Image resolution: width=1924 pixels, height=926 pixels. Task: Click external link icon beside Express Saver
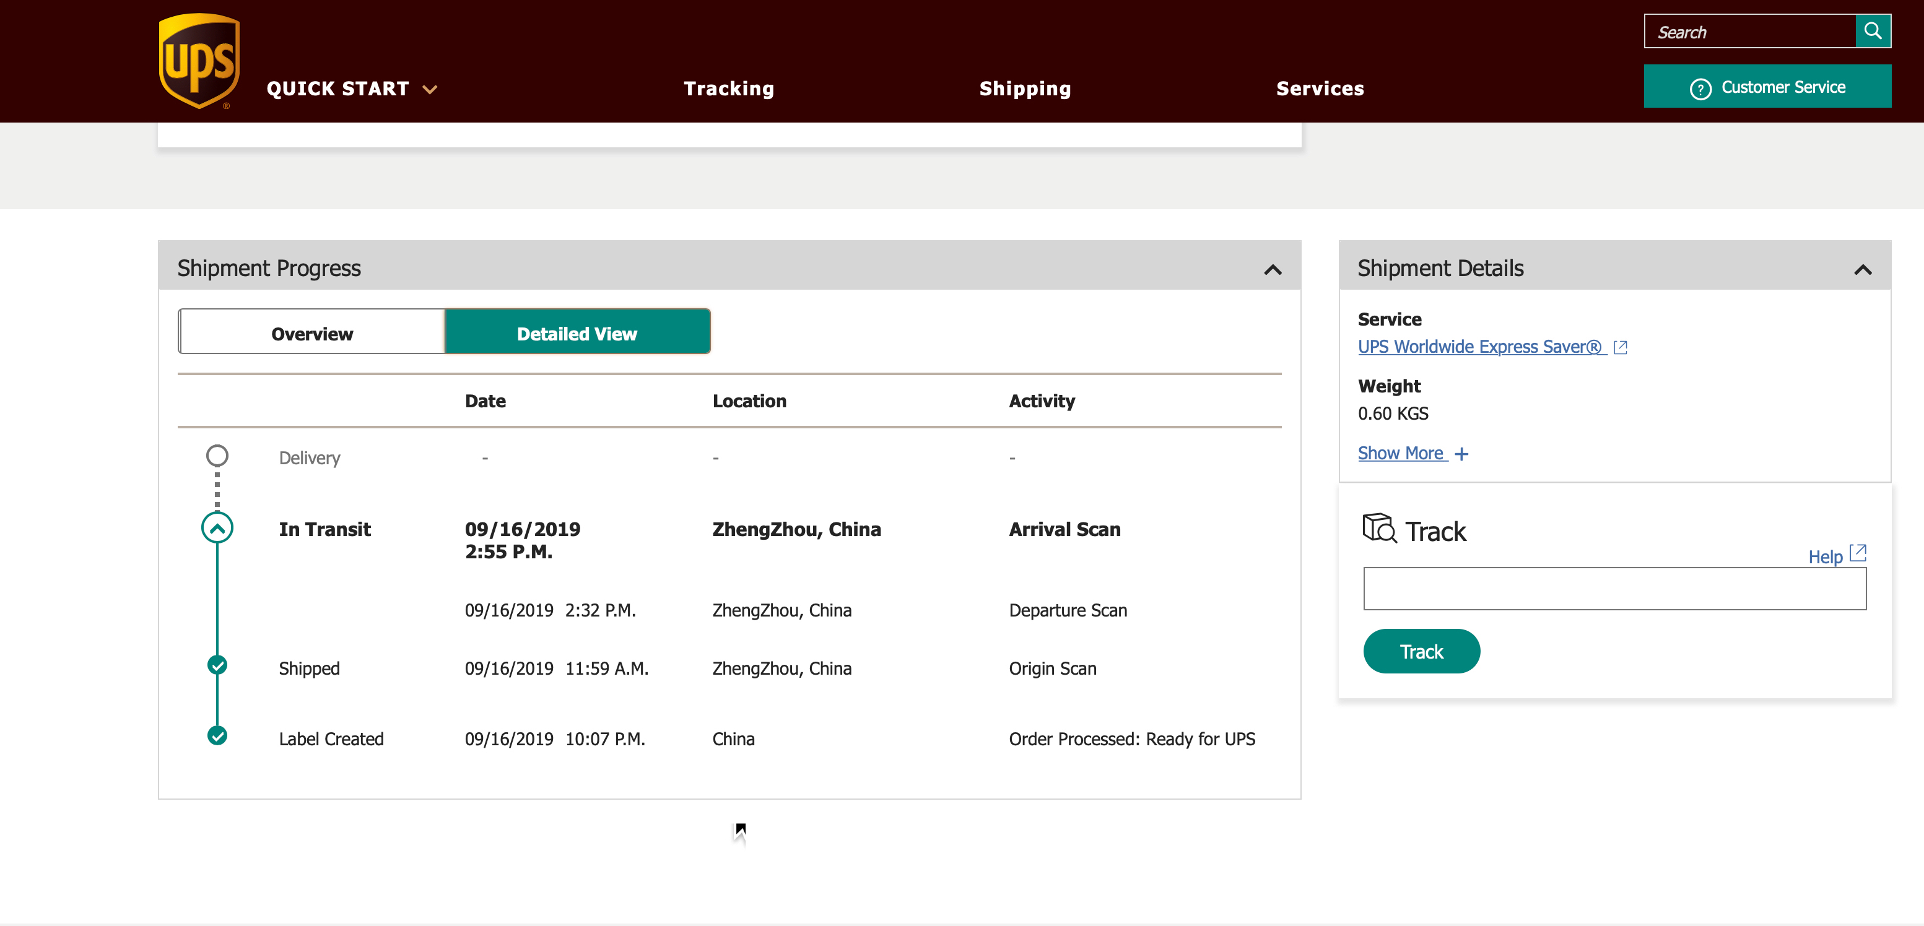(x=1620, y=347)
